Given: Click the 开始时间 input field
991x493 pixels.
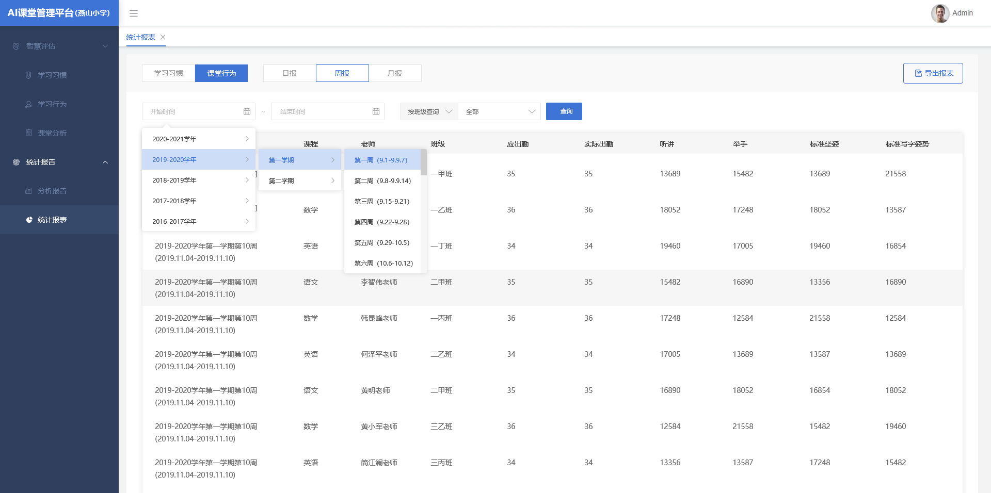Looking at the screenshot, I should coord(199,111).
